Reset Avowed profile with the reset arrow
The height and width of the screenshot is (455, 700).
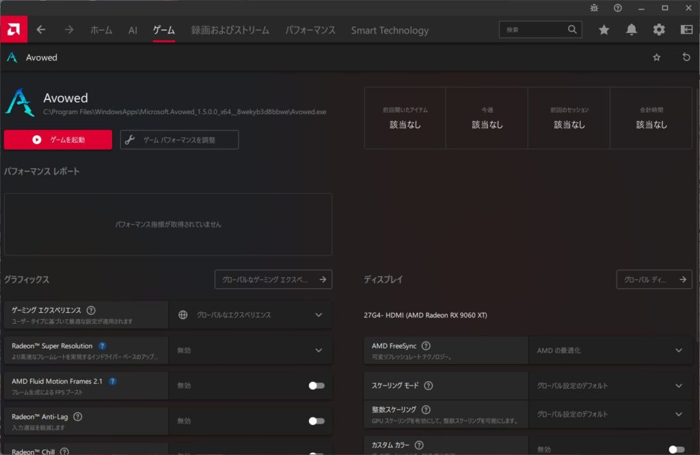[686, 57]
